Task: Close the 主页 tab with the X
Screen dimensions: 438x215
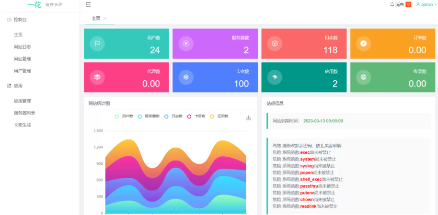Action: coord(105,18)
